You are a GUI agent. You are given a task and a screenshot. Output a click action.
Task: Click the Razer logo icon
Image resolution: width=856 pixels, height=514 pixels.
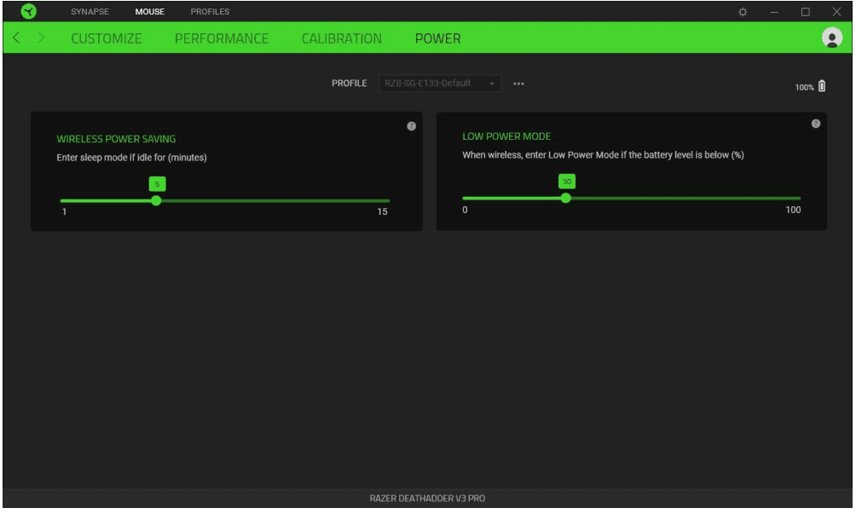tap(28, 11)
